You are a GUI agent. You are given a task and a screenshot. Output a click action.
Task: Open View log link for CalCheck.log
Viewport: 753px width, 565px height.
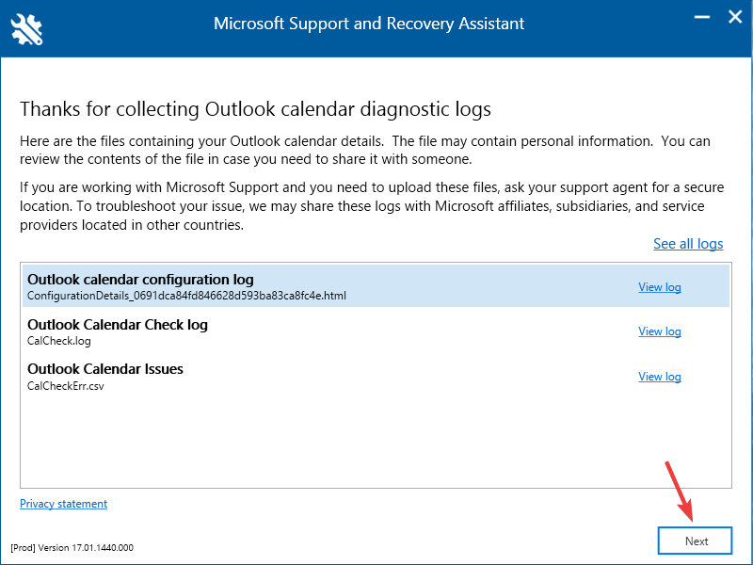(660, 331)
